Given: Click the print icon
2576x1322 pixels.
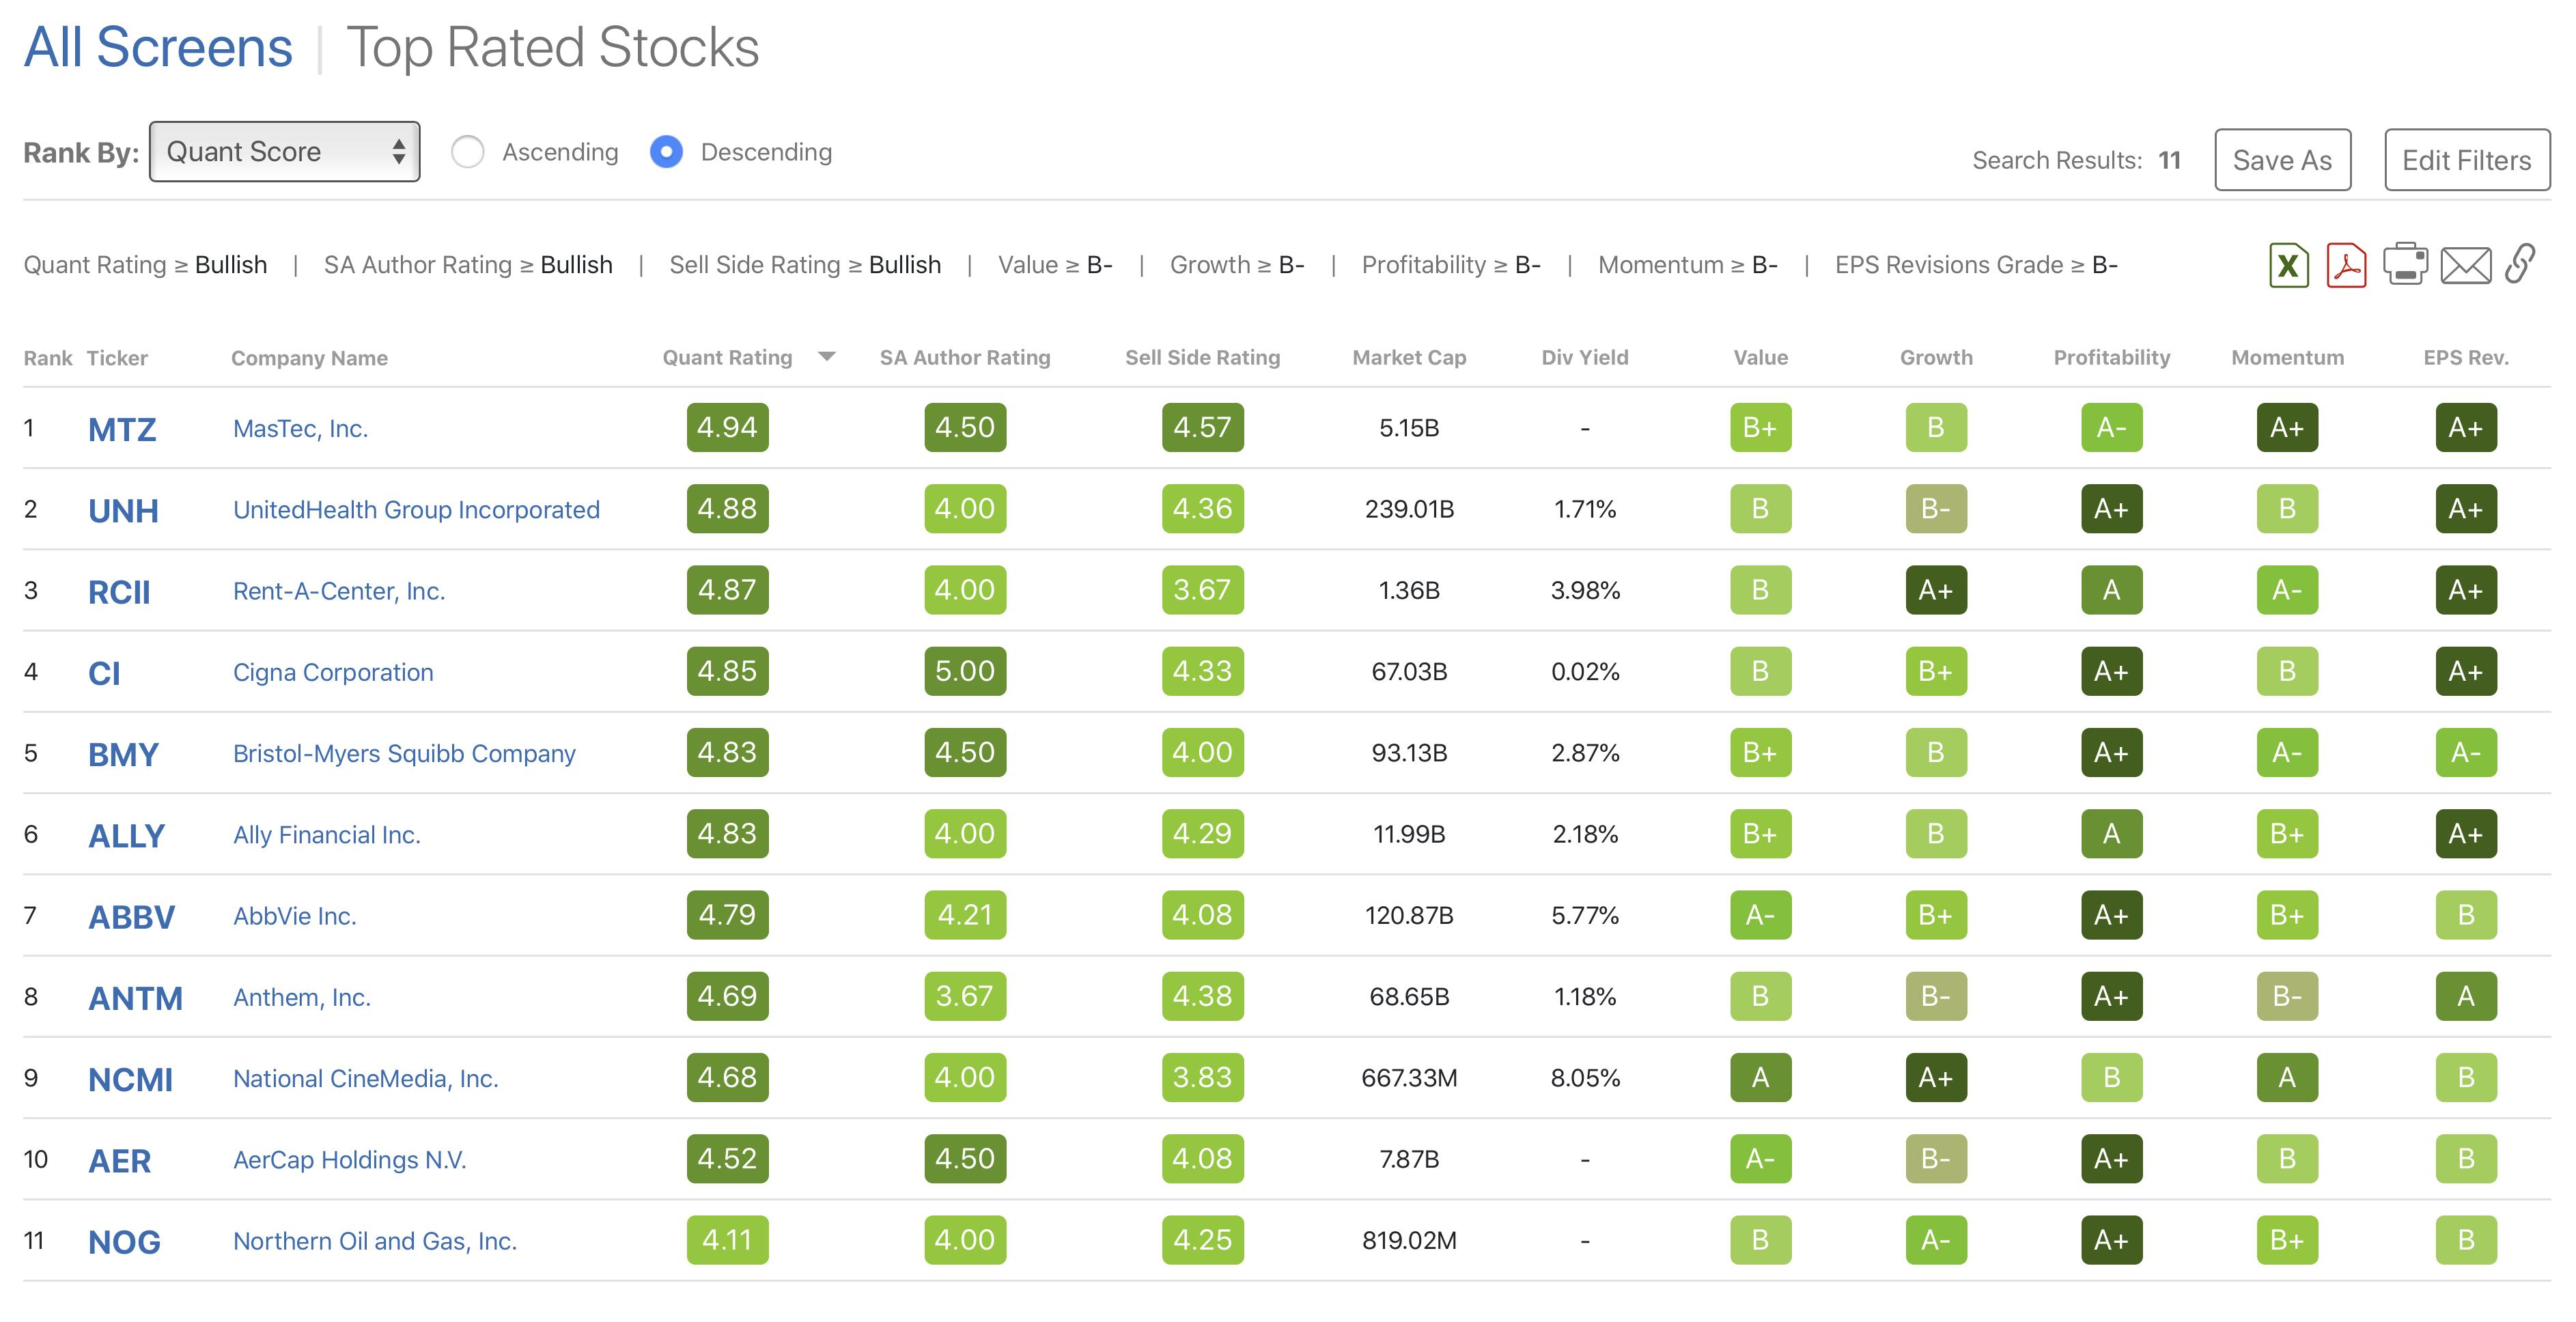Looking at the screenshot, I should 2405,265.
